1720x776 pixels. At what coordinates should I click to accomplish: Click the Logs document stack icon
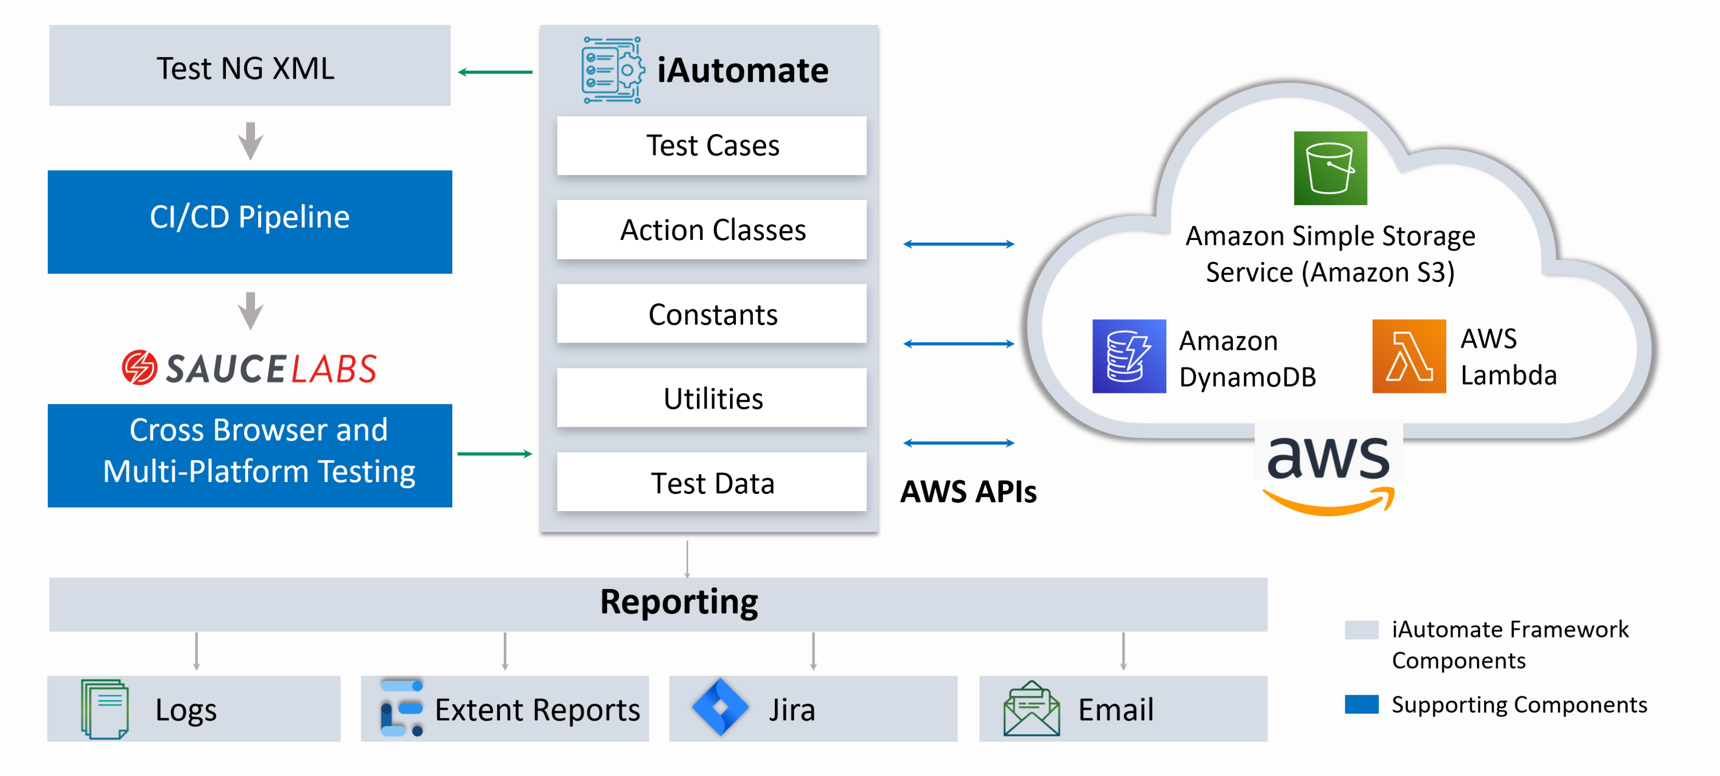click(104, 708)
